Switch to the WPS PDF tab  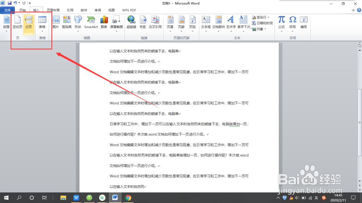coord(129,10)
